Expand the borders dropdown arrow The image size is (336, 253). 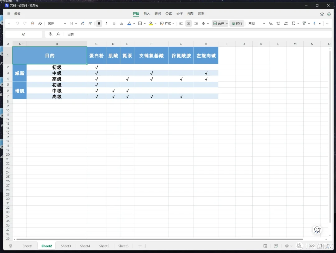[x=145, y=24]
